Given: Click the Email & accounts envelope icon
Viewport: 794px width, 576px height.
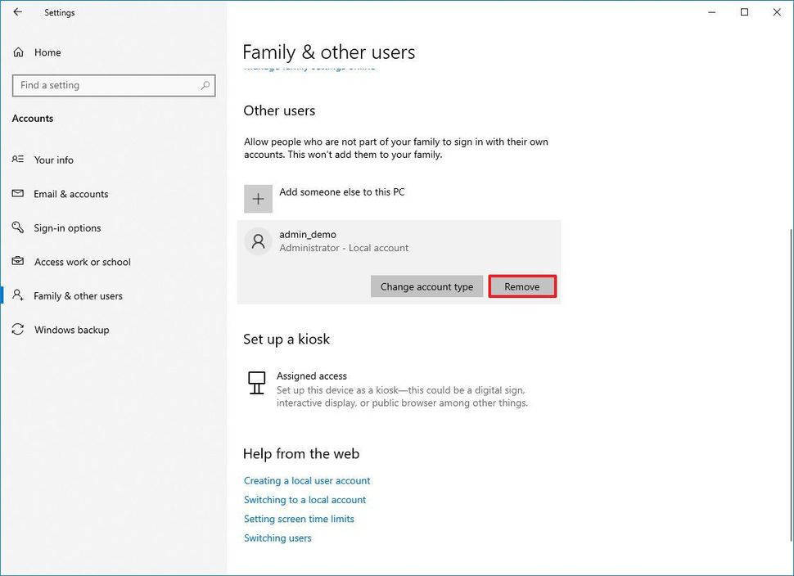Looking at the screenshot, I should (x=18, y=194).
